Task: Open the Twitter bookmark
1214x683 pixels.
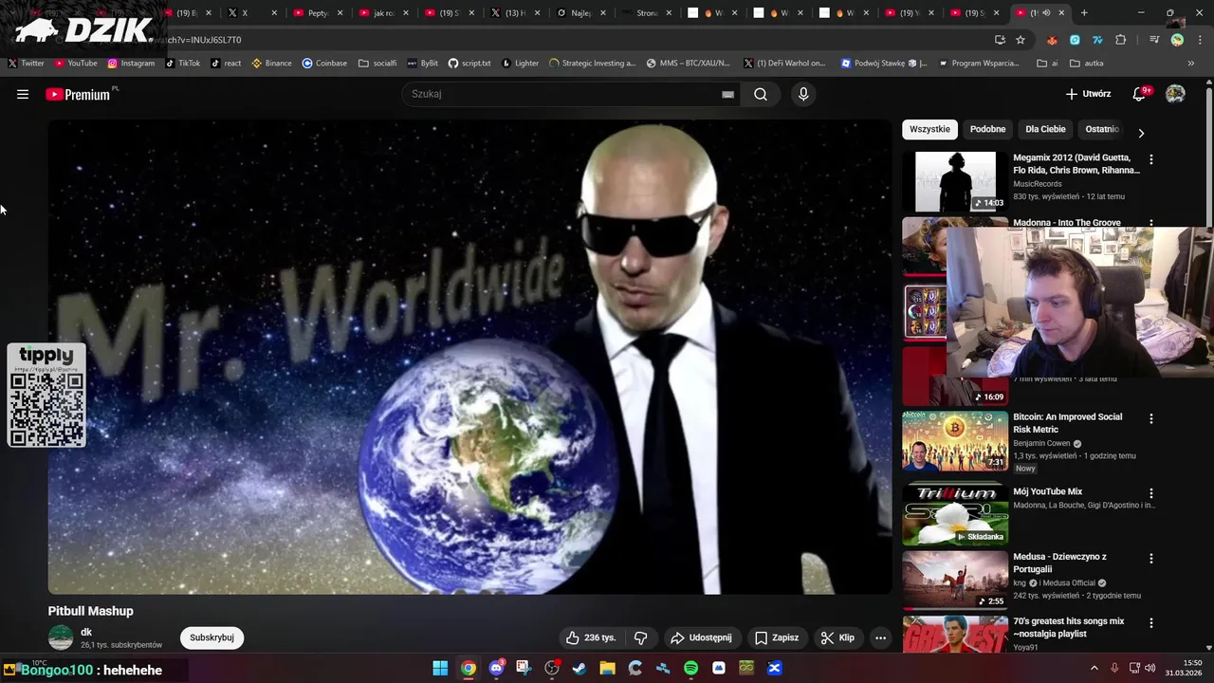Action: pyautogui.click(x=26, y=63)
